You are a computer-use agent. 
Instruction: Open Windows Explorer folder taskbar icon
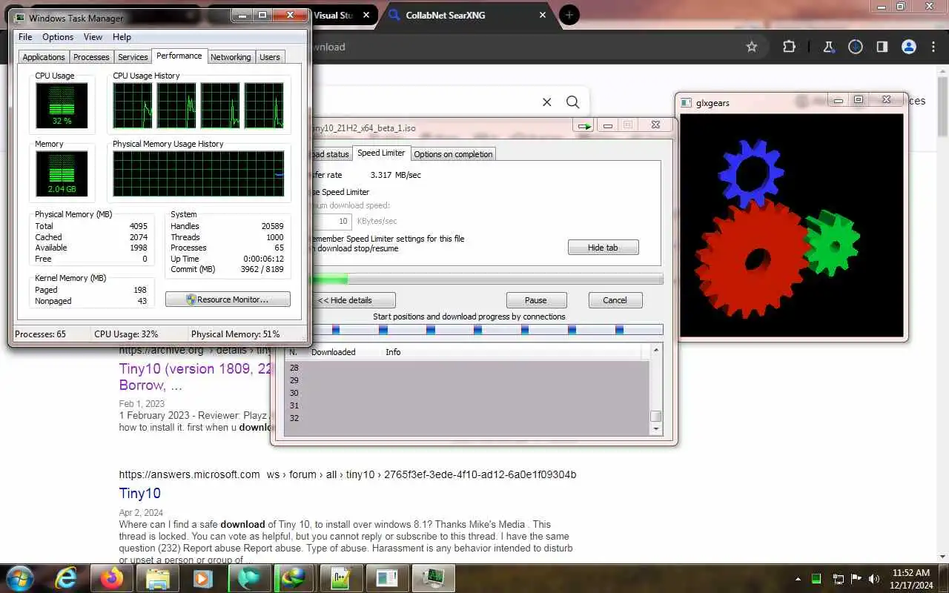pos(158,577)
